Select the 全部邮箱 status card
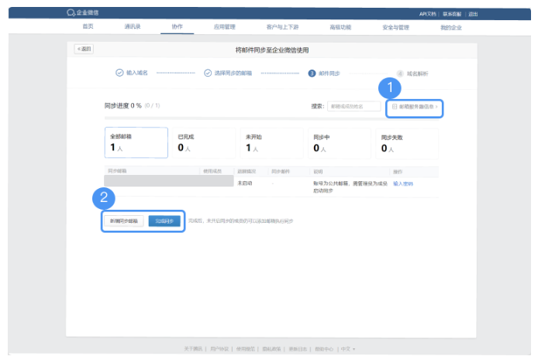 click(x=136, y=142)
